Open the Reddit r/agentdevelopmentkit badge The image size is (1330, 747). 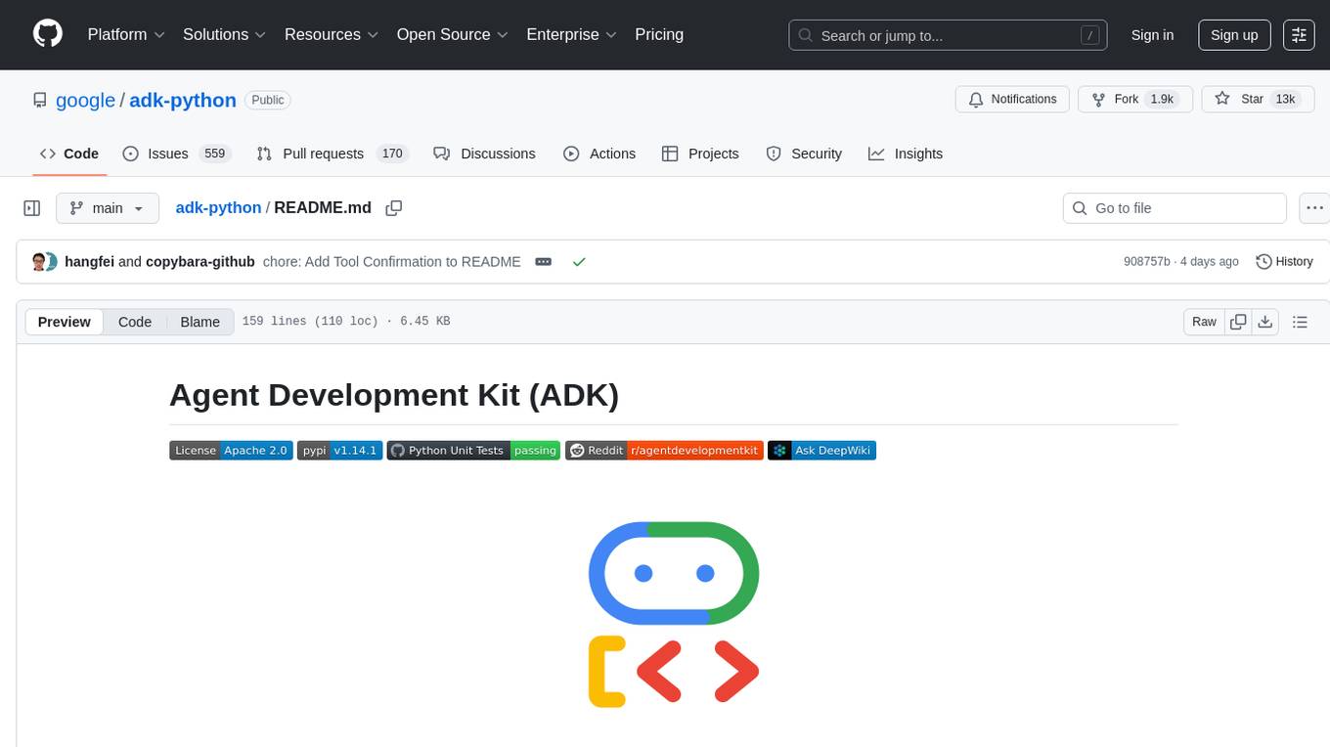coord(664,451)
